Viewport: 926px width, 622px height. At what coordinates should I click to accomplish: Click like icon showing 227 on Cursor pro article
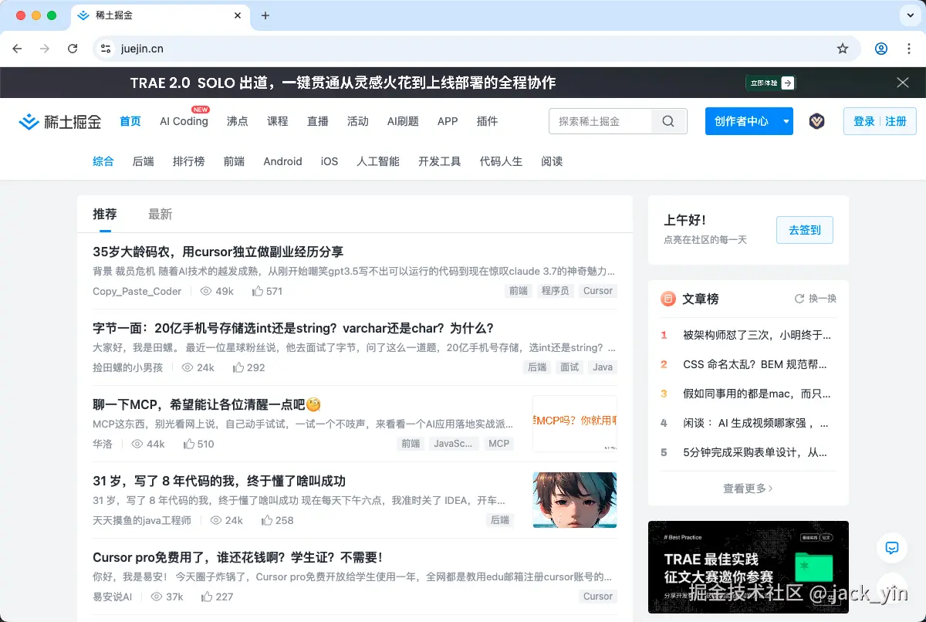pos(207,597)
